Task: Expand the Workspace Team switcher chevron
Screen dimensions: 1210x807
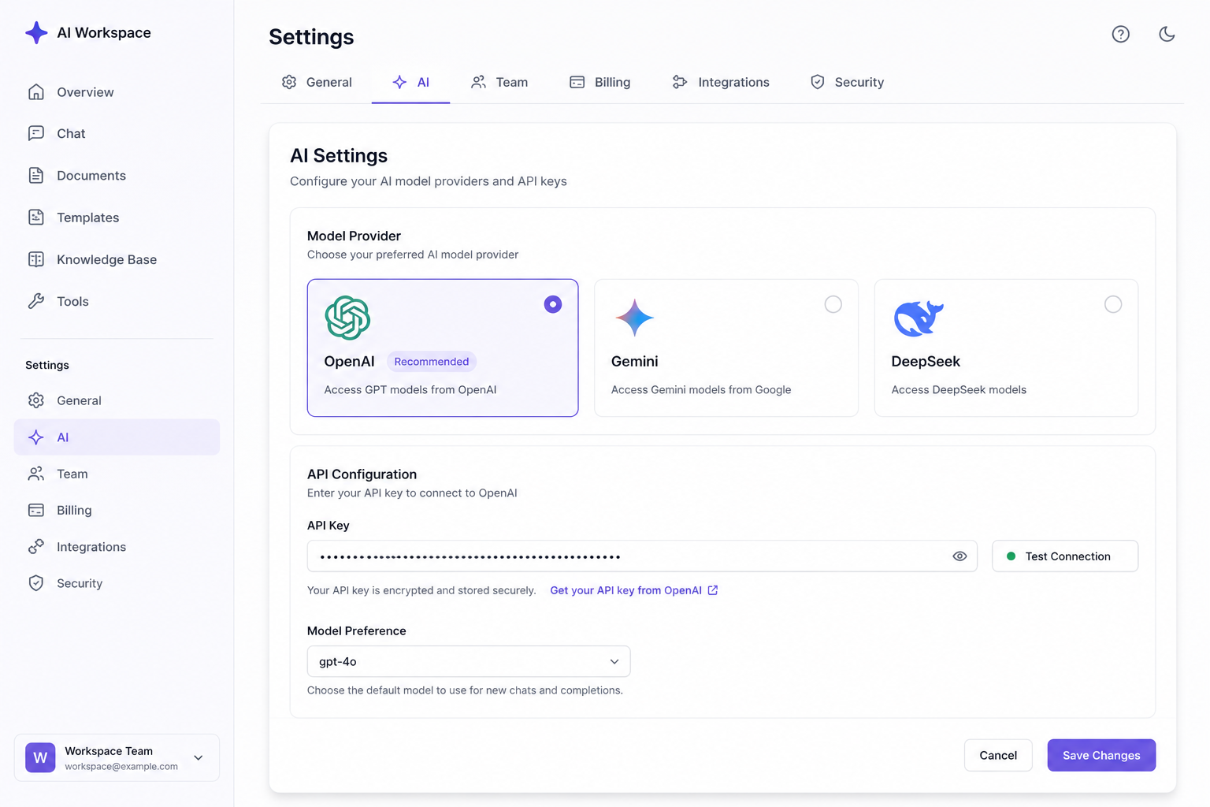Action: coord(199,757)
